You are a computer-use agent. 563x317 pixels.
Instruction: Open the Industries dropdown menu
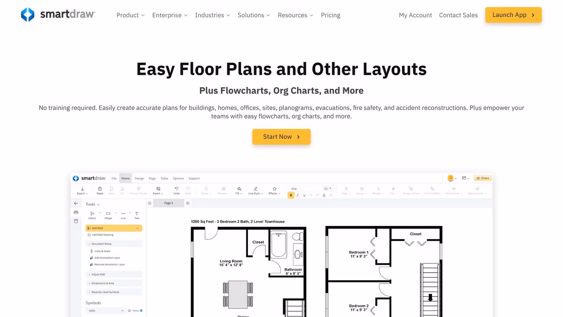[x=212, y=15]
